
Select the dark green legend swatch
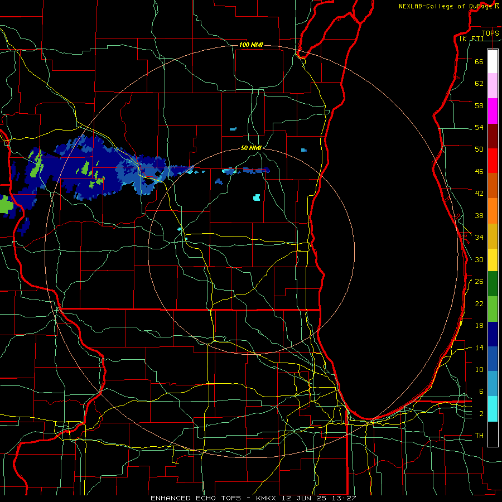click(x=493, y=284)
